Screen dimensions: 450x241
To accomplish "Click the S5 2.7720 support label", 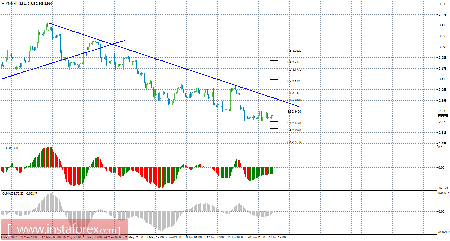I will [294, 142].
